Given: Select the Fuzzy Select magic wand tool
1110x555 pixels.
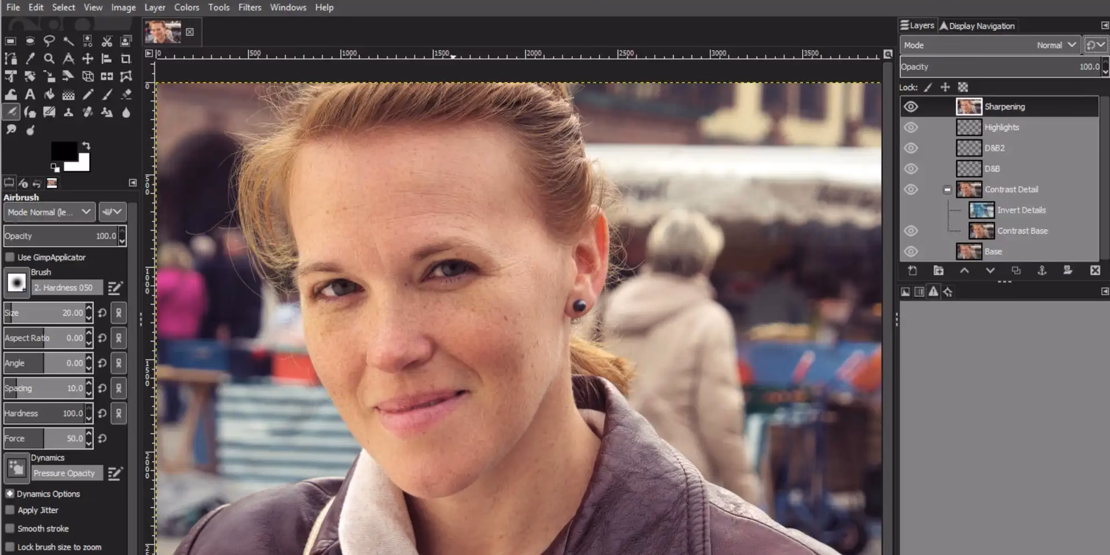Looking at the screenshot, I should tap(68, 41).
